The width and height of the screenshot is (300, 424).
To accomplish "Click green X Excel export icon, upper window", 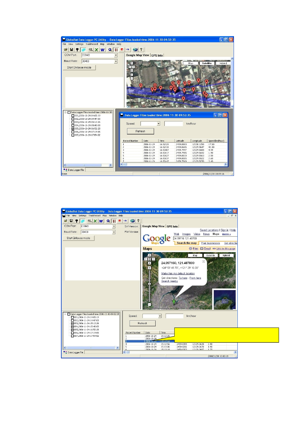I will click(97, 50).
